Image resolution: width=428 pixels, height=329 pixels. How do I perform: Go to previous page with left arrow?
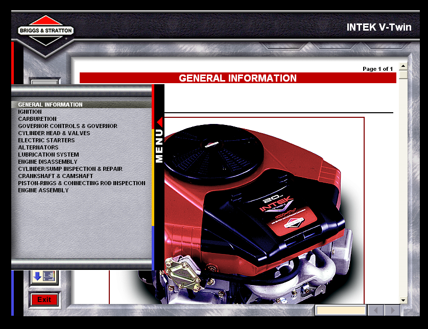376,310
